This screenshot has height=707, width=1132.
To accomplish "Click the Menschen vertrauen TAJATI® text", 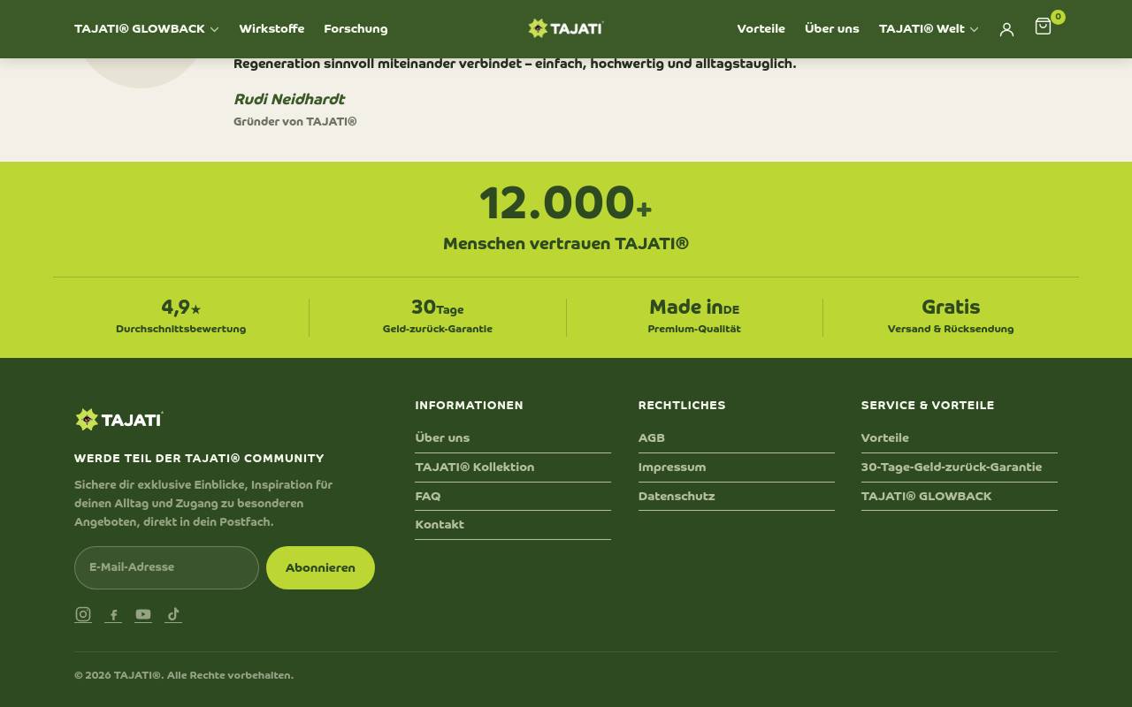I will point(566,244).
